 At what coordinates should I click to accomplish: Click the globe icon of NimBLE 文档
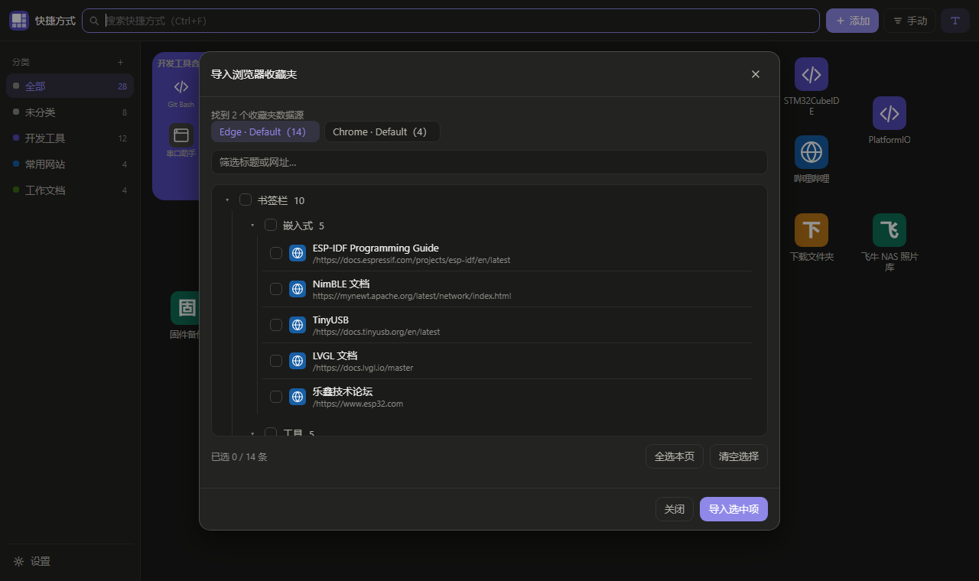point(298,289)
